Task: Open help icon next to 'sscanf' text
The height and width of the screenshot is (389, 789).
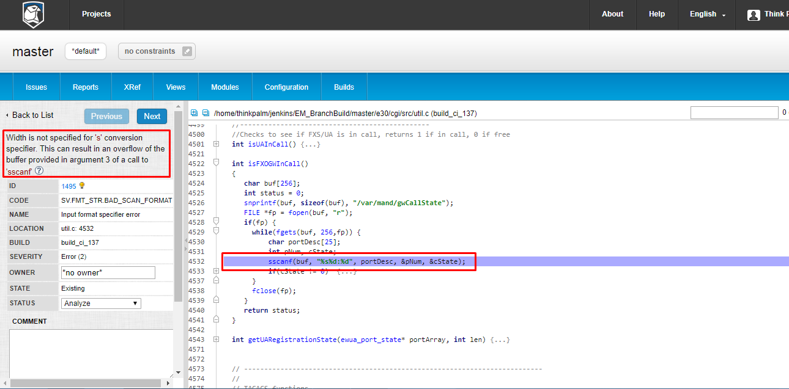Action: coord(39,171)
